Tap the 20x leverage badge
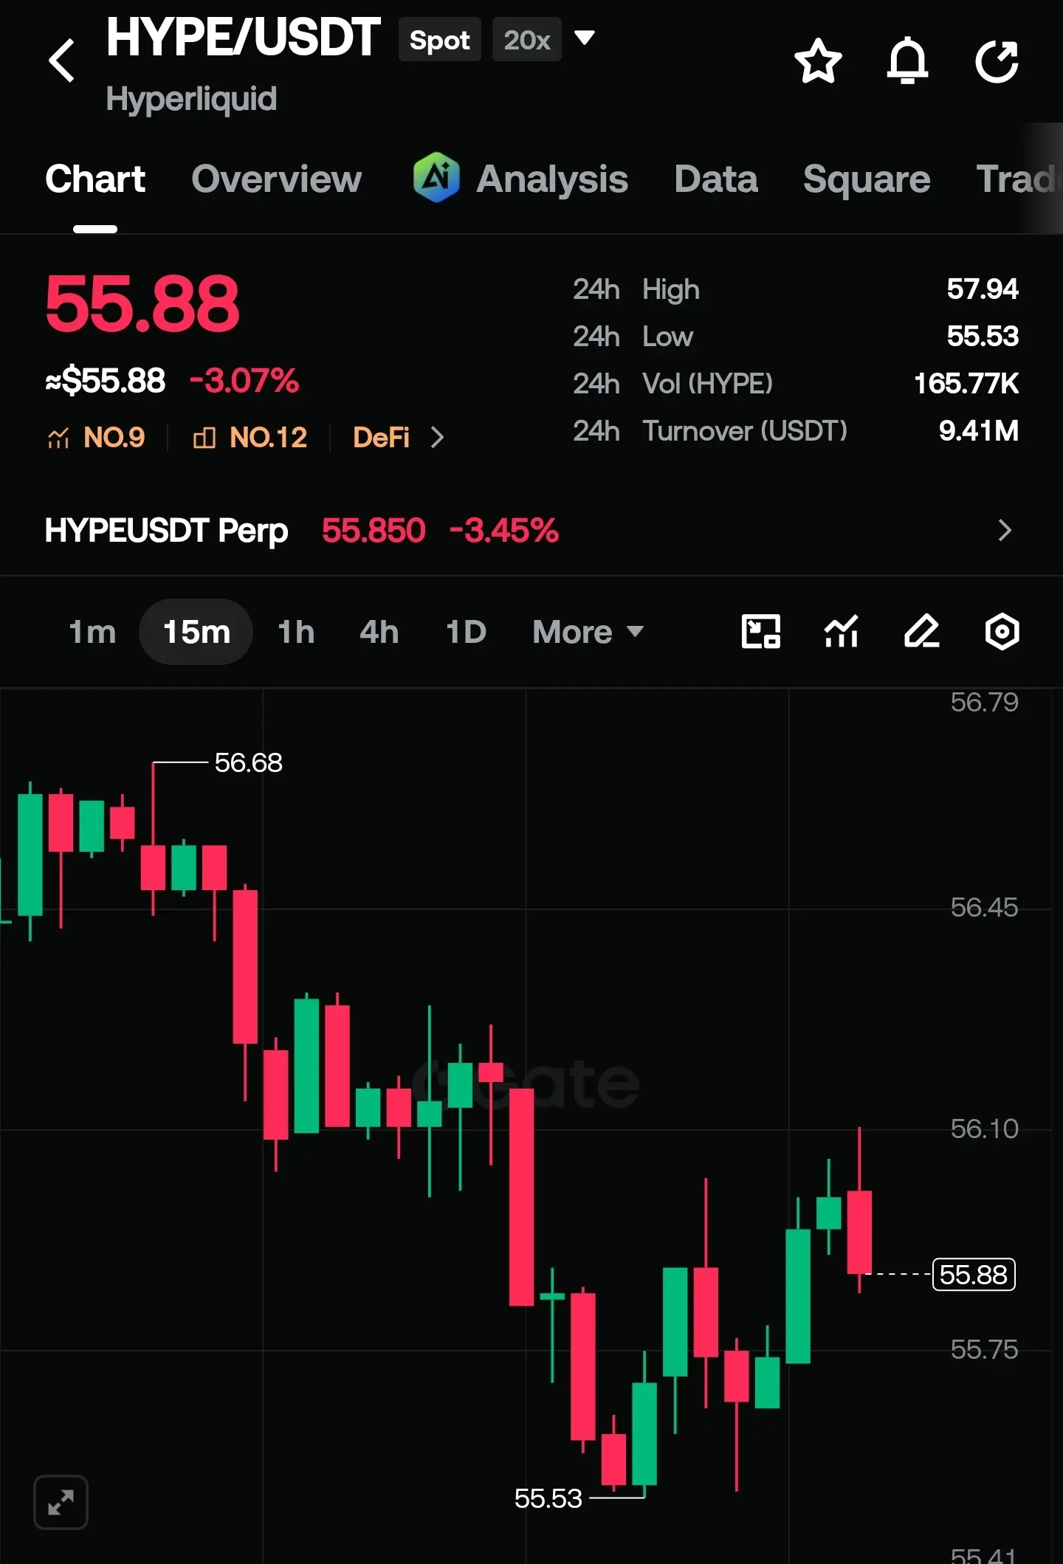1063x1564 pixels. click(x=527, y=40)
